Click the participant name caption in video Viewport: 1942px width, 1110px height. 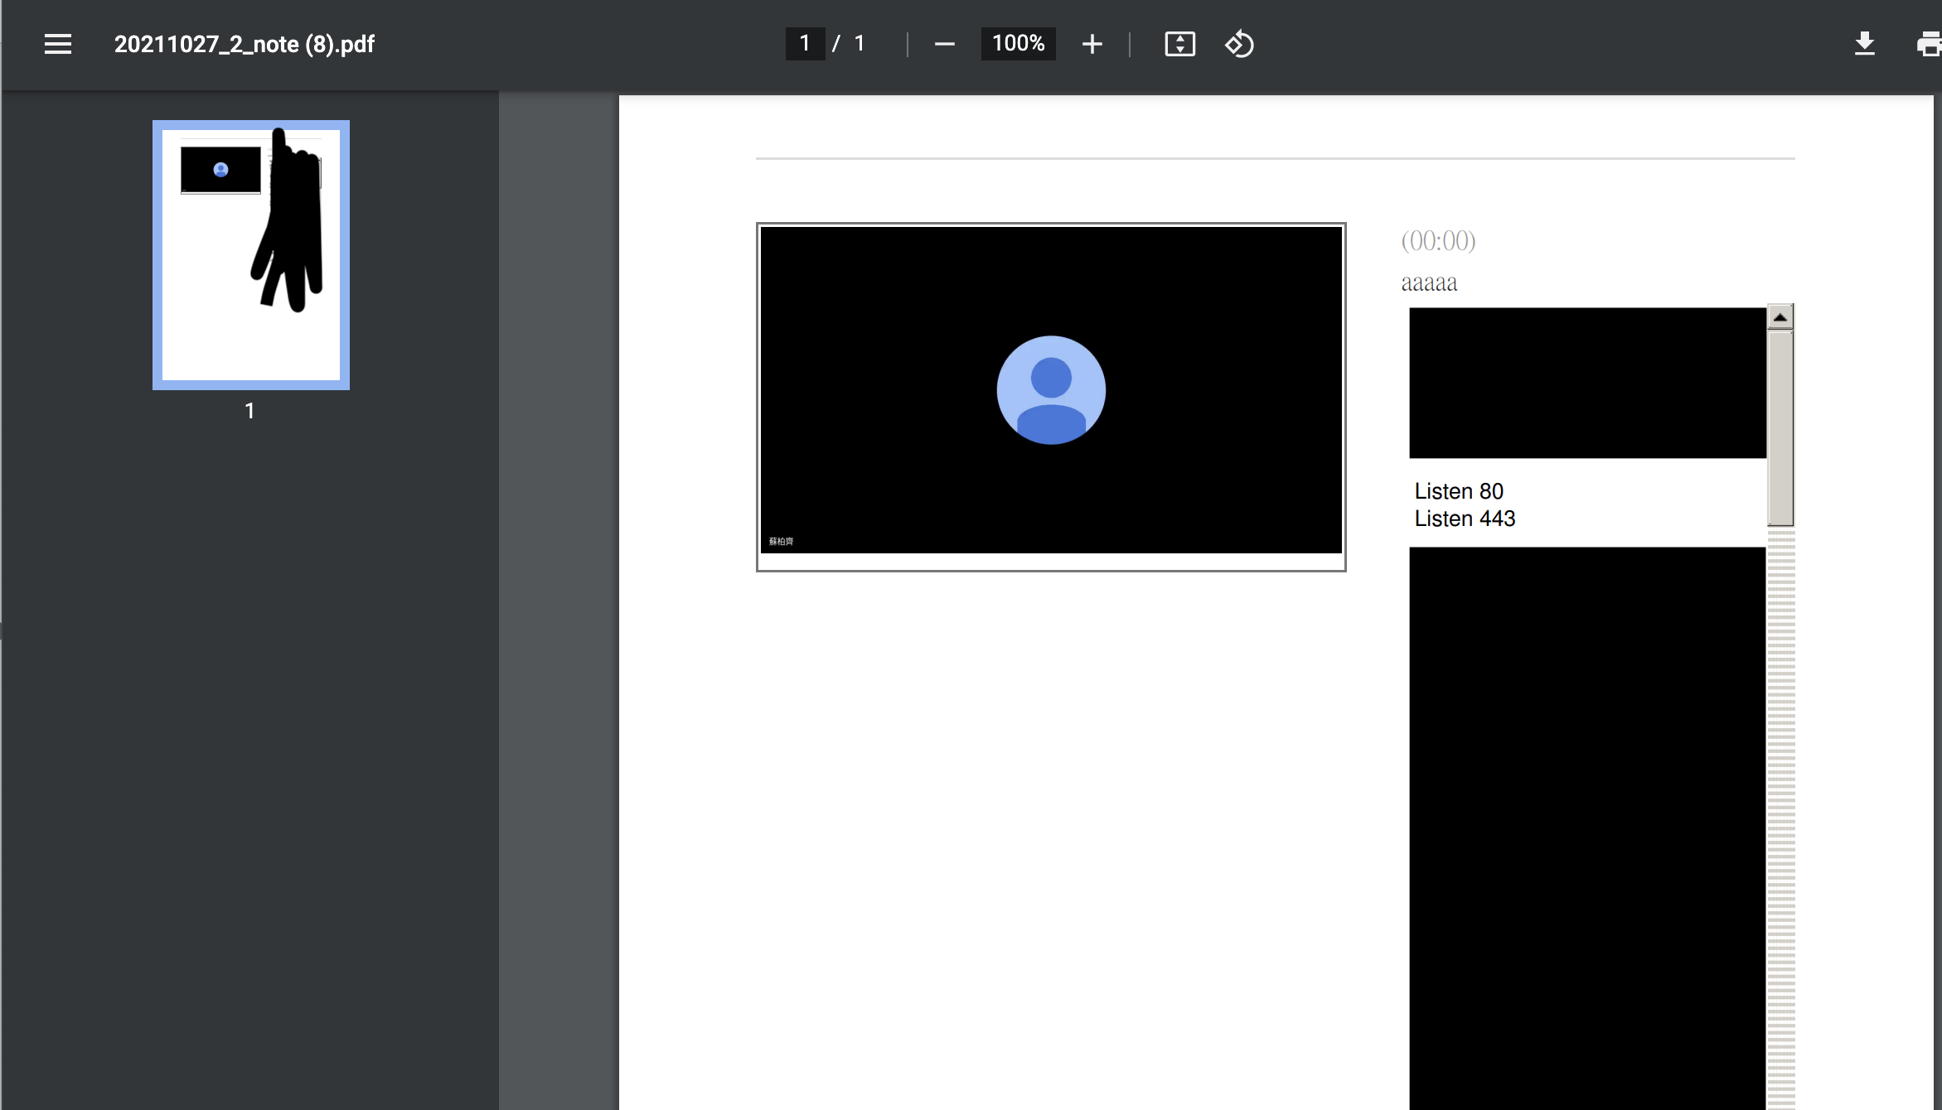coord(781,541)
